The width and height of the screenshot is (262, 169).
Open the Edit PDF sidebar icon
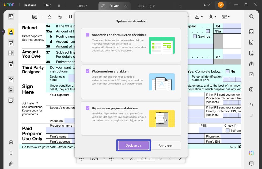pyautogui.click(x=11, y=43)
